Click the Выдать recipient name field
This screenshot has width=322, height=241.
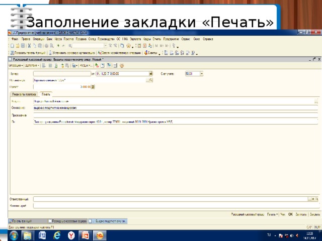[174, 101]
